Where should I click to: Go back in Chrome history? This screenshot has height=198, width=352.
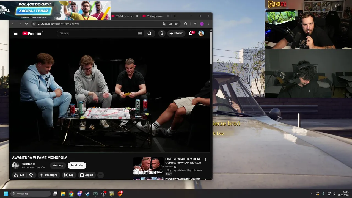(13, 24)
